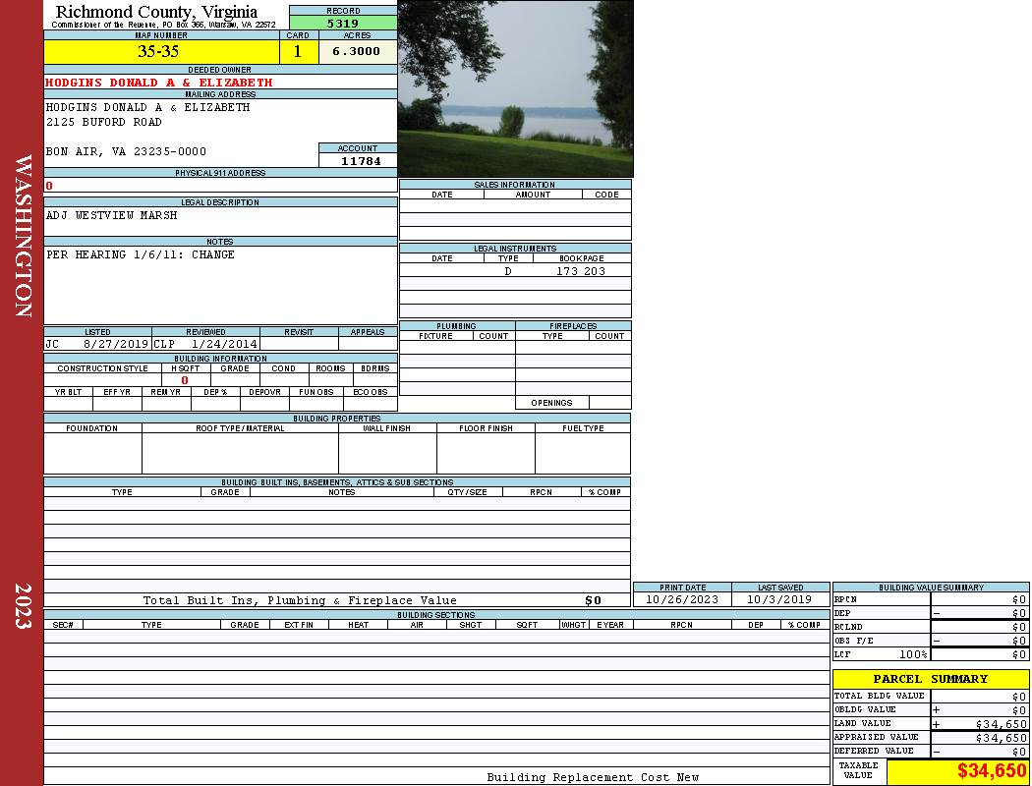Click the yellow Parcel Summary header
Image resolution: width=1032 pixels, height=786 pixels.
[930, 679]
